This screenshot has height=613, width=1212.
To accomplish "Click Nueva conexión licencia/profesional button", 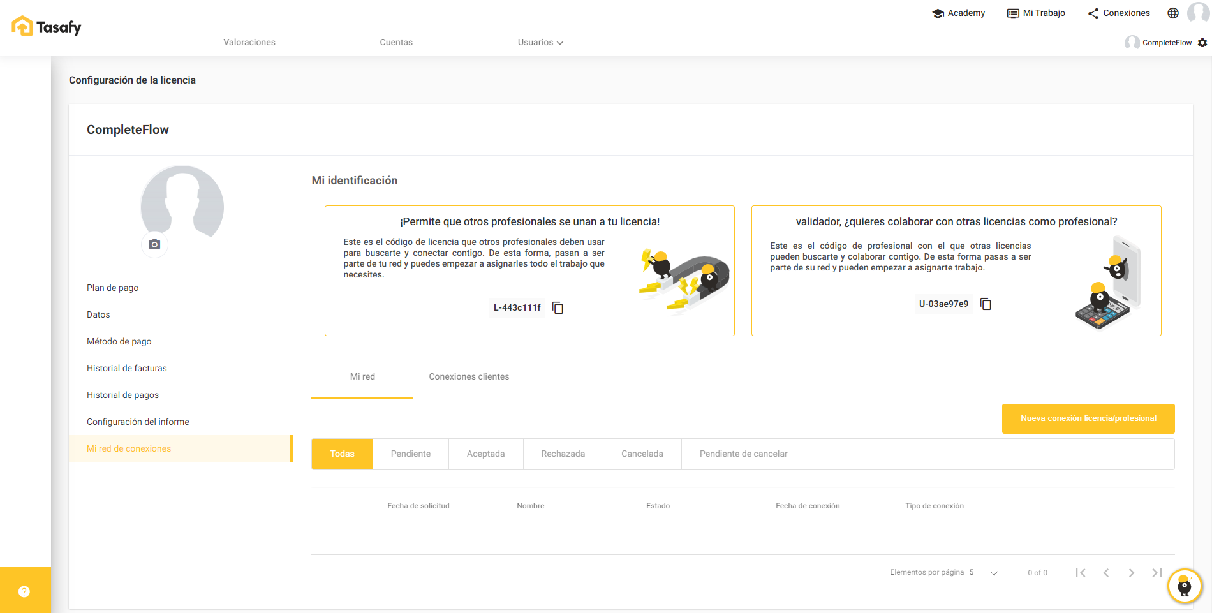I will (1088, 418).
